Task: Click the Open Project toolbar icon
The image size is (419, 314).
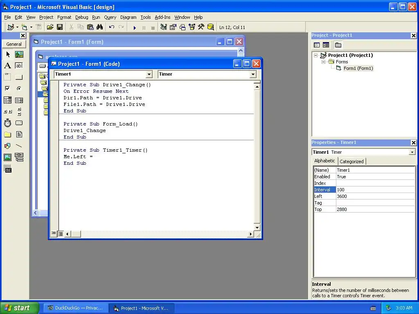Action: (50, 27)
